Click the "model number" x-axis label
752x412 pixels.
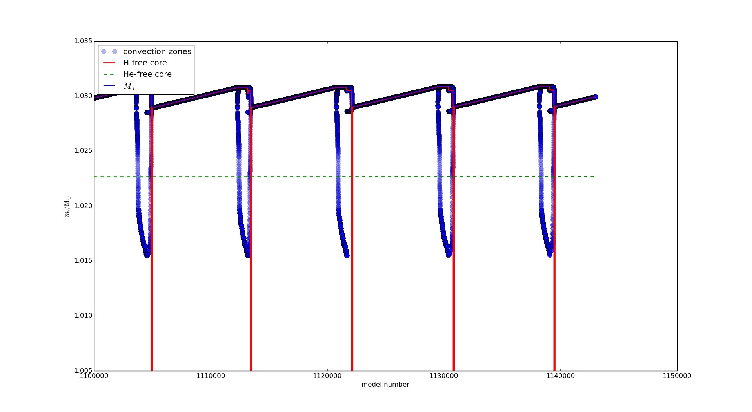point(385,385)
